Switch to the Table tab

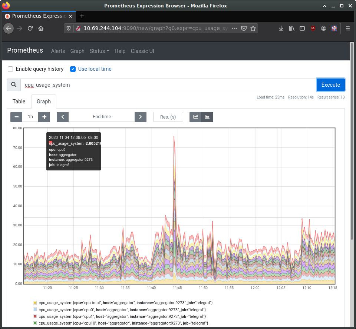19,102
